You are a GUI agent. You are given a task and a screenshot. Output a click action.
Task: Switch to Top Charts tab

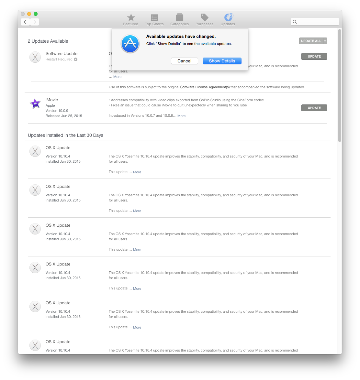154,20
